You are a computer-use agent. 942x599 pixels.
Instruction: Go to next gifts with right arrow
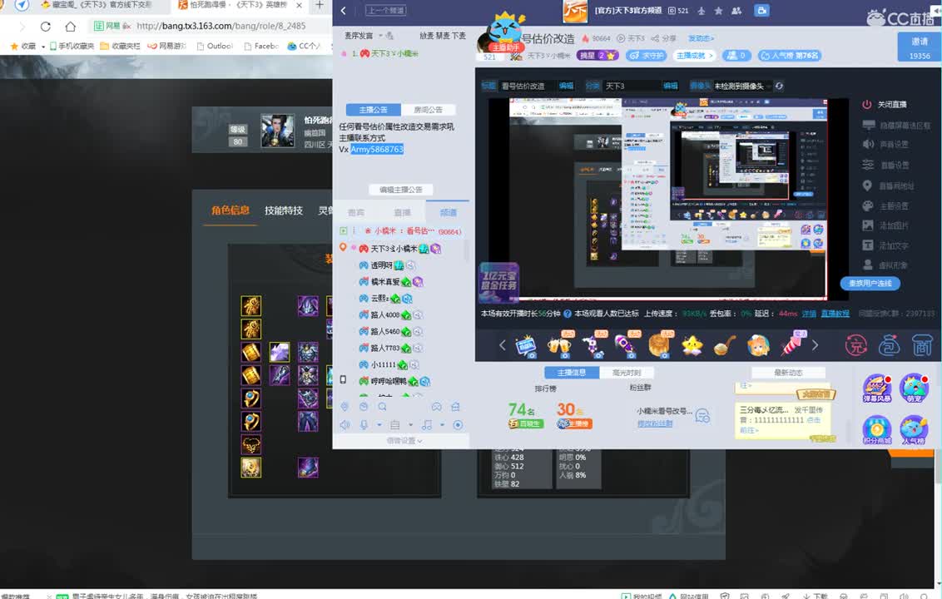(815, 345)
